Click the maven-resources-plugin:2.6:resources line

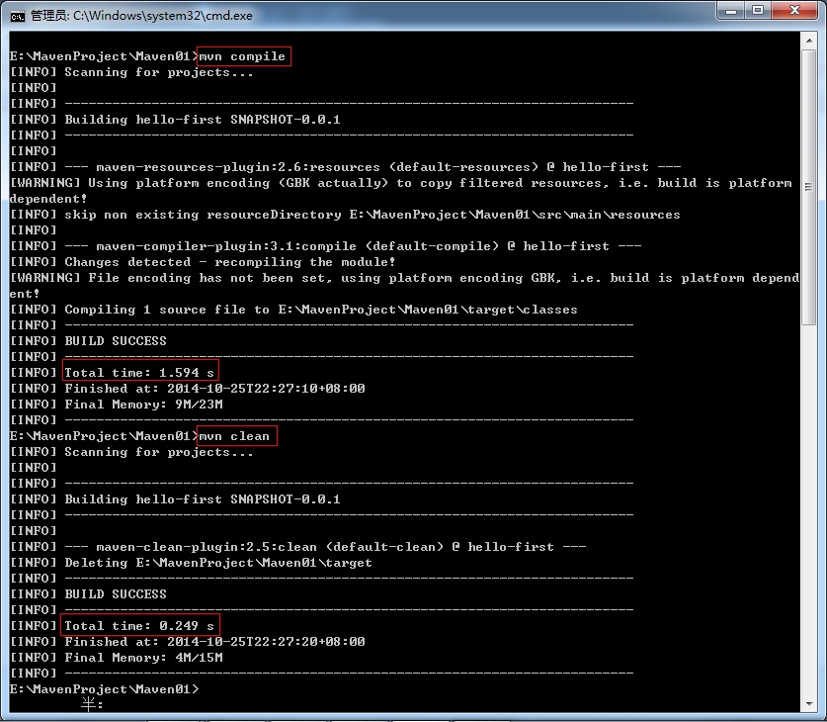click(346, 167)
